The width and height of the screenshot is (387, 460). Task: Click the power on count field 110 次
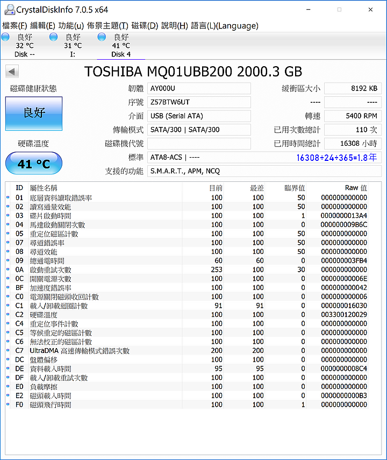353,130
